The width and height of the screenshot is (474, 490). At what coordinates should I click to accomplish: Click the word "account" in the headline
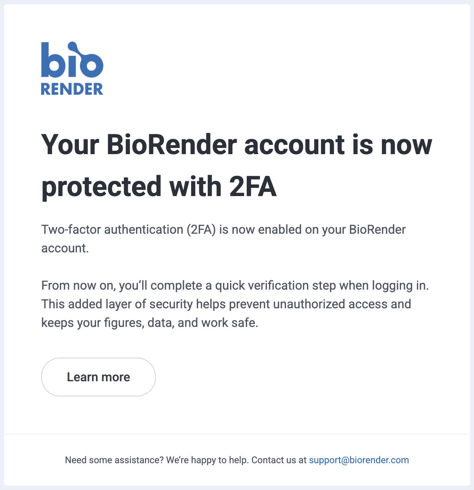(x=294, y=145)
